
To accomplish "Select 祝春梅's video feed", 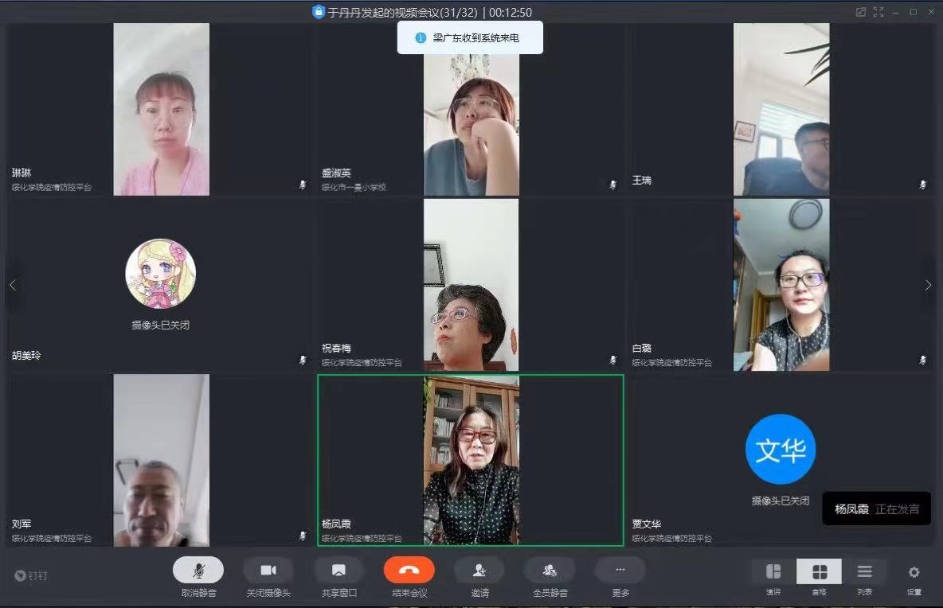I will point(471,285).
